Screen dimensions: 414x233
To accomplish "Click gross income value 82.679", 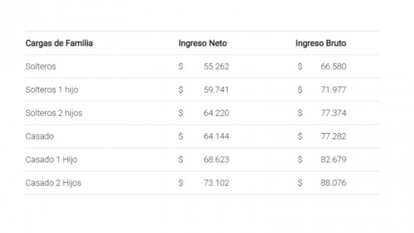I will (x=334, y=160).
